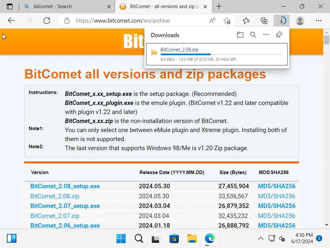Click the BitComet_2.08.zip download progress item
This screenshot has height=248, width=330.
click(217, 54)
